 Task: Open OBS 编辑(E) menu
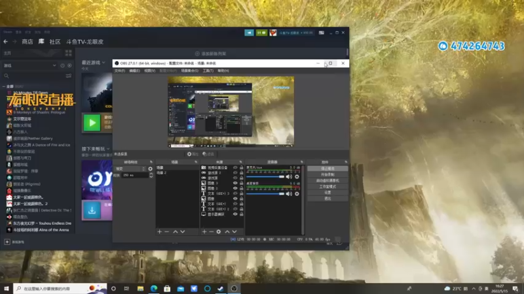135,71
